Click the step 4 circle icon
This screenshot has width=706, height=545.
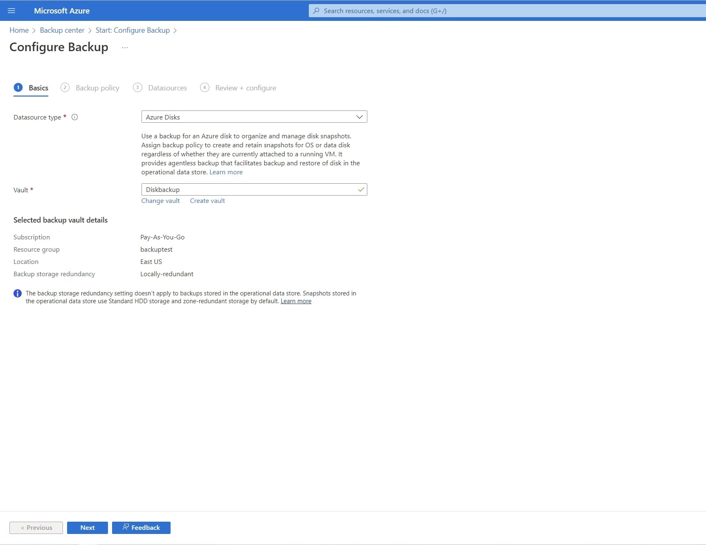[x=205, y=88]
